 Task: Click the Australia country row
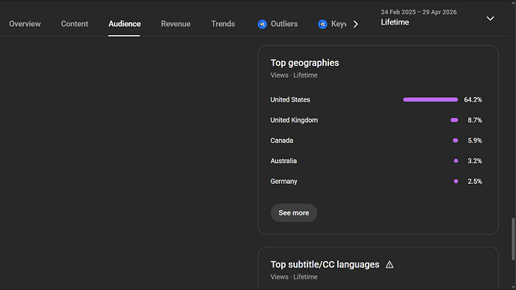[376, 161]
